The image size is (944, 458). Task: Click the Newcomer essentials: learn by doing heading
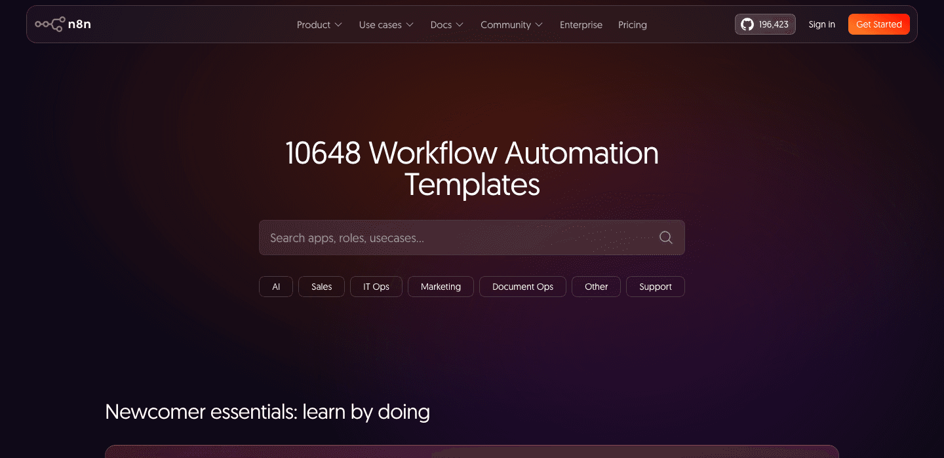click(x=267, y=412)
